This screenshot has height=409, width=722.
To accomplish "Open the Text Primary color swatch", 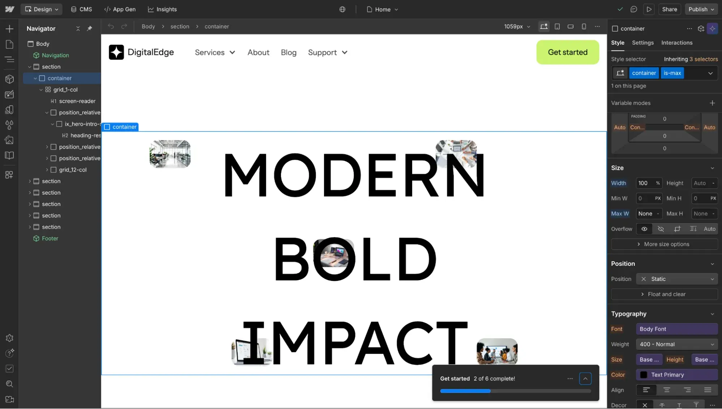I will coord(643,375).
